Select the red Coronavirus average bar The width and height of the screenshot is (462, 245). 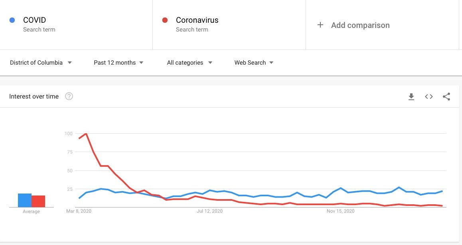click(x=38, y=202)
